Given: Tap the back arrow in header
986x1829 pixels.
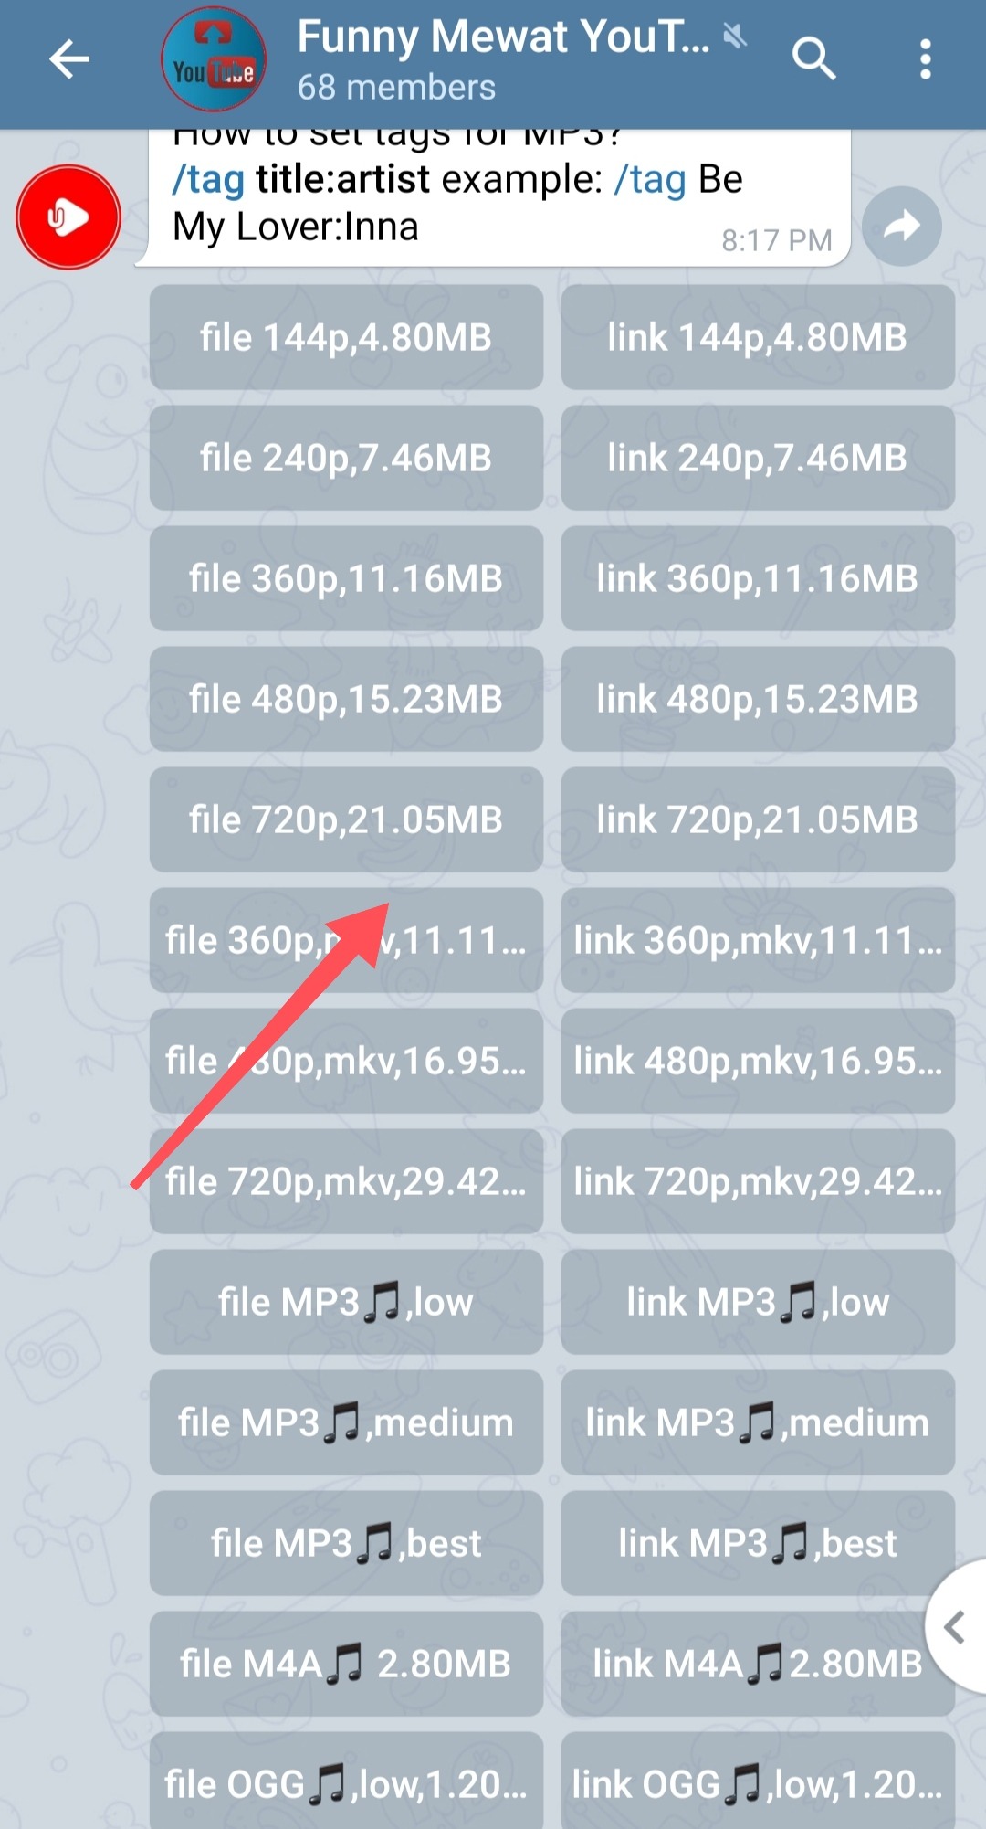Looking at the screenshot, I should (69, 60).
